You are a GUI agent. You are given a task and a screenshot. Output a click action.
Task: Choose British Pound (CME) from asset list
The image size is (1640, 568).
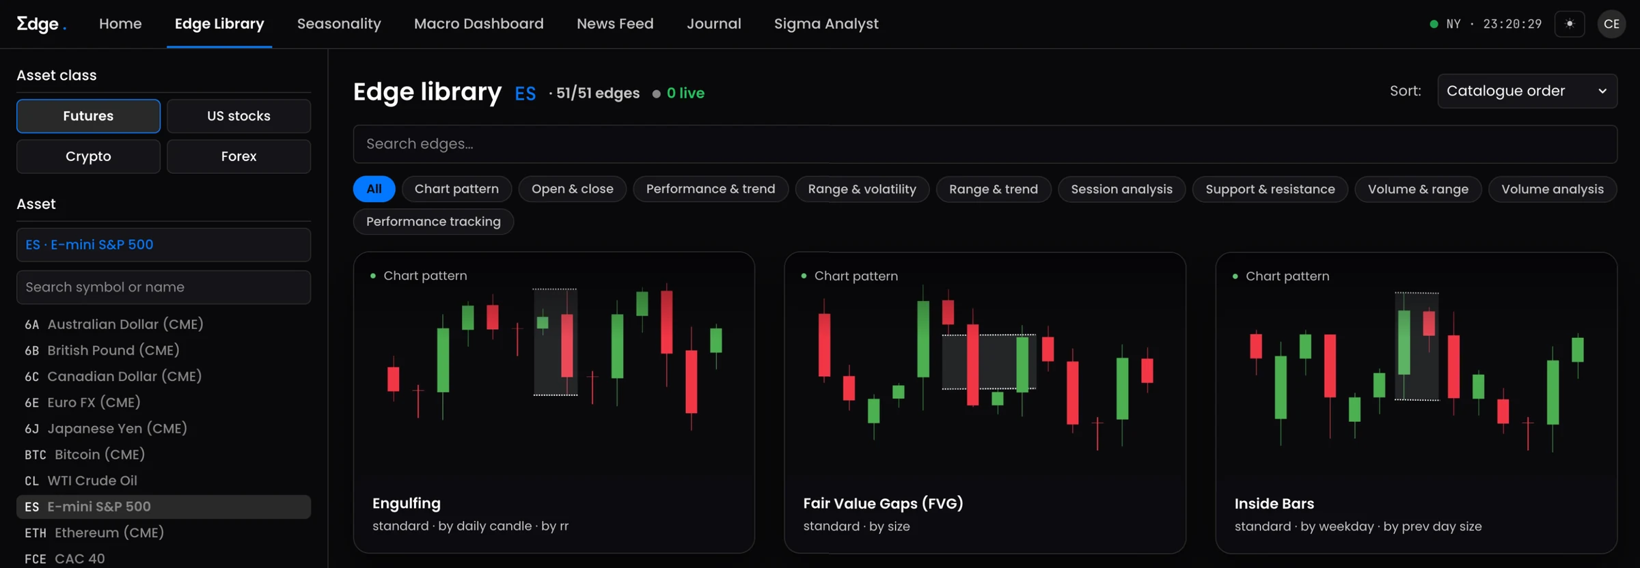click(163, 350)
